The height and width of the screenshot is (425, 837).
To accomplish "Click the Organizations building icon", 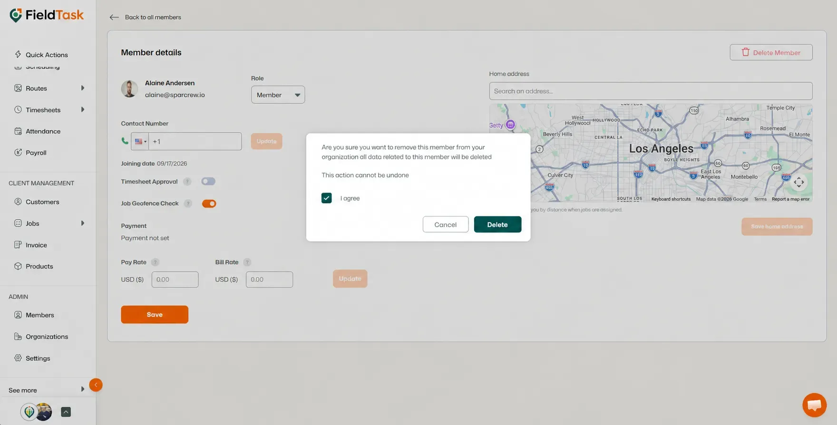I will 18,337.
